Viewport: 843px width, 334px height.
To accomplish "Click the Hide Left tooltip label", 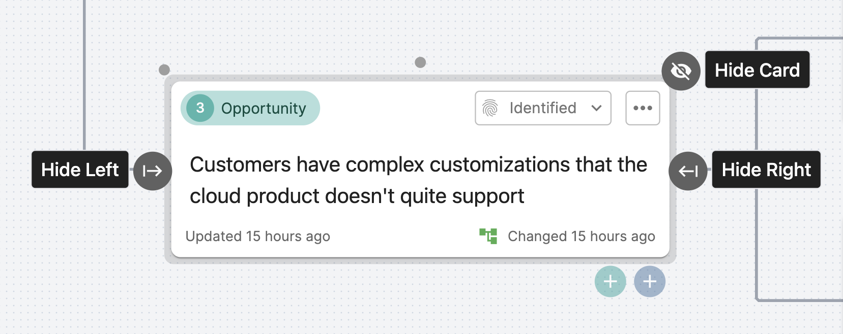I will (80, 170).
